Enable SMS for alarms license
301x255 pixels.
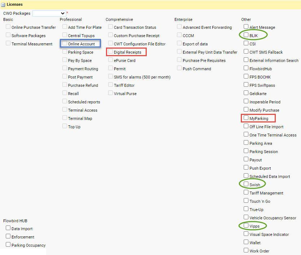[110, 76]
